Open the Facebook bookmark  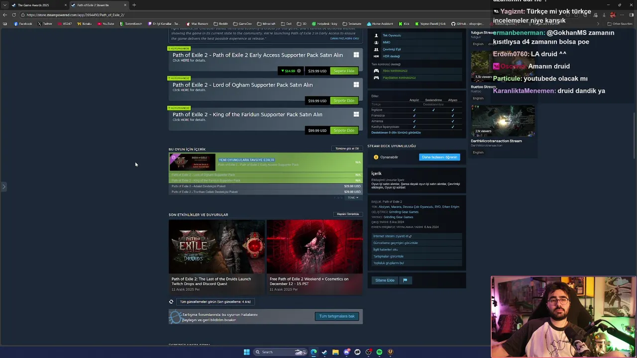(23, 24)
